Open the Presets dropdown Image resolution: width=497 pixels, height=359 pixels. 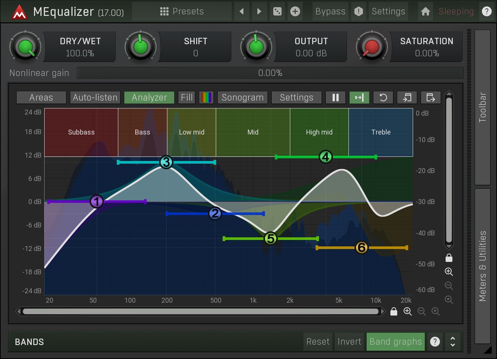coord(182,11)
